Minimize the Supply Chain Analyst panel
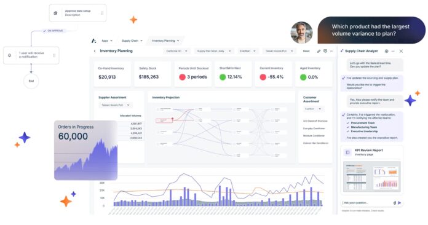 [393, 51]
